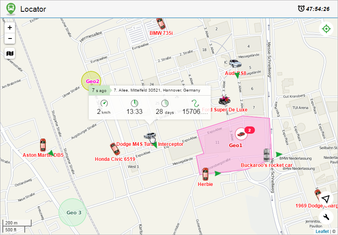Screen dimensions: 338x235
Task: Open the Leaflet attribution link
Action: tap(322, 231)
